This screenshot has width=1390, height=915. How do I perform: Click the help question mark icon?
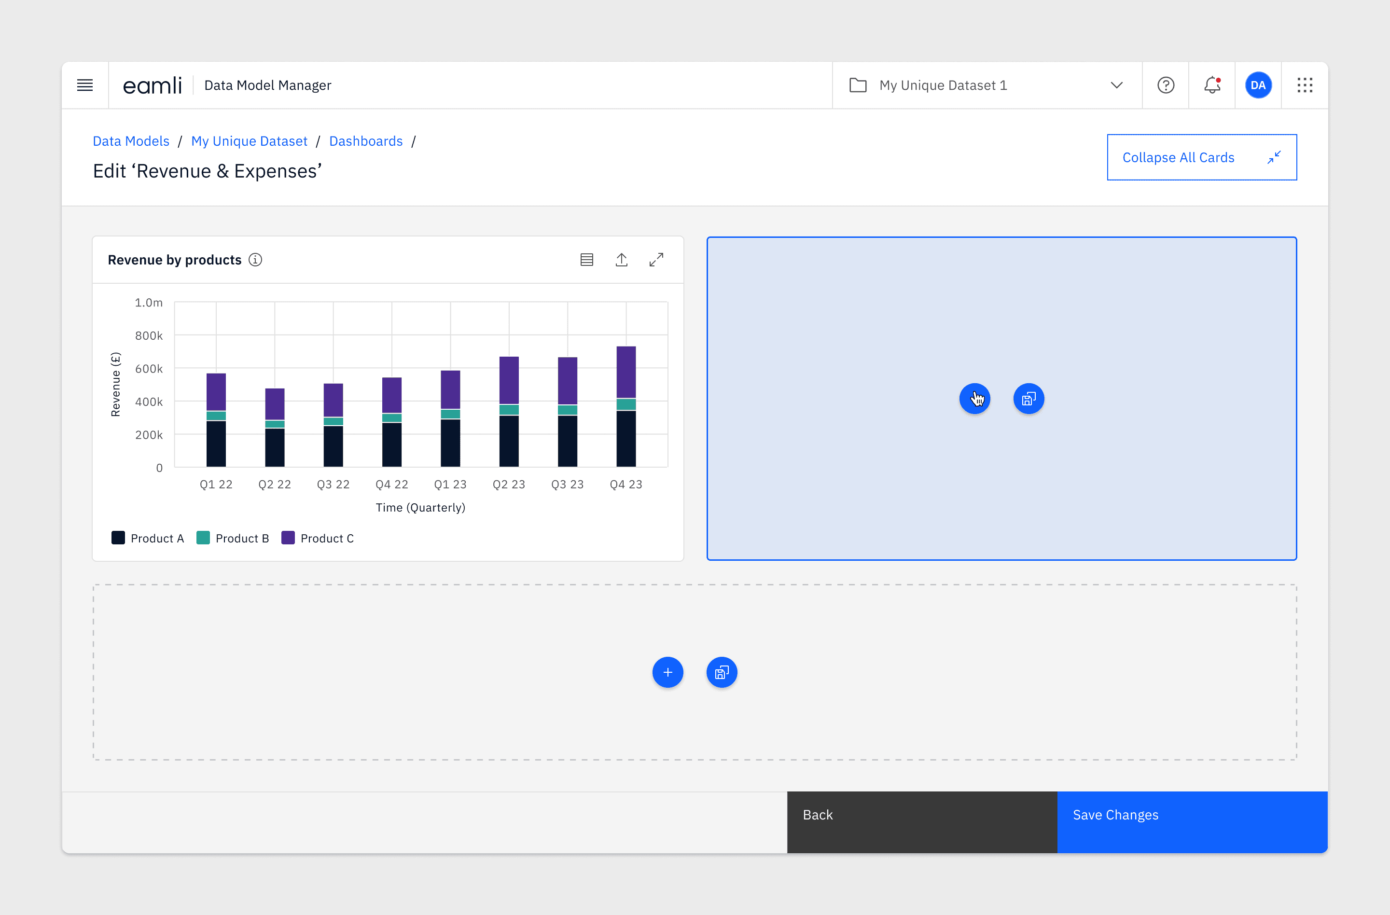pos(1165,85)
